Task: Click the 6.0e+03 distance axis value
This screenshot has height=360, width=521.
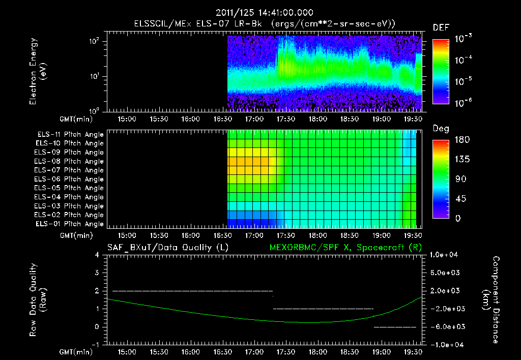Action: point(445,273)
